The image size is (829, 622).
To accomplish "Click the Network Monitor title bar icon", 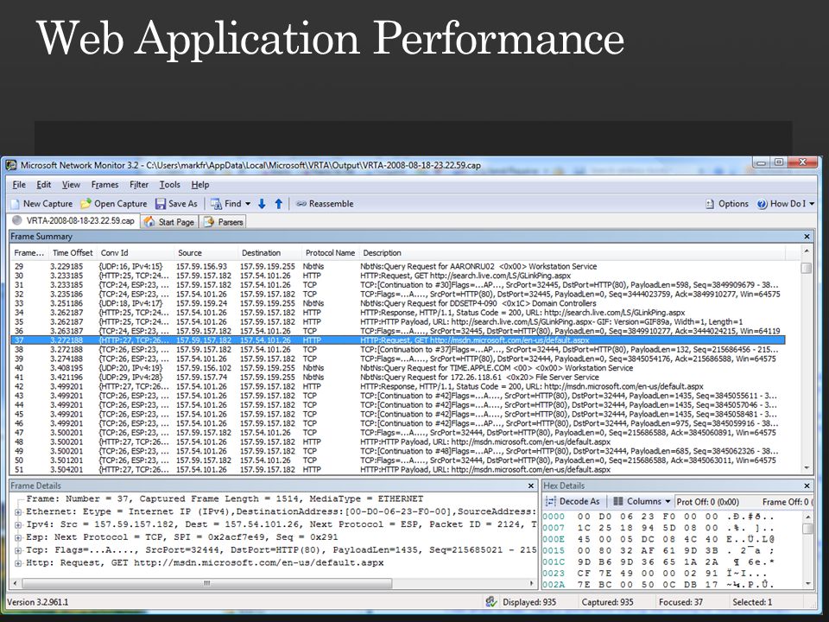I will click(11, 166).
